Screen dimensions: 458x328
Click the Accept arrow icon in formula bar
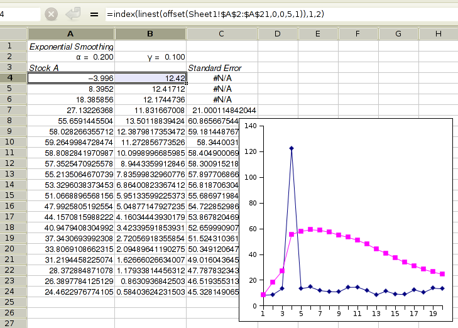(73, 14)
